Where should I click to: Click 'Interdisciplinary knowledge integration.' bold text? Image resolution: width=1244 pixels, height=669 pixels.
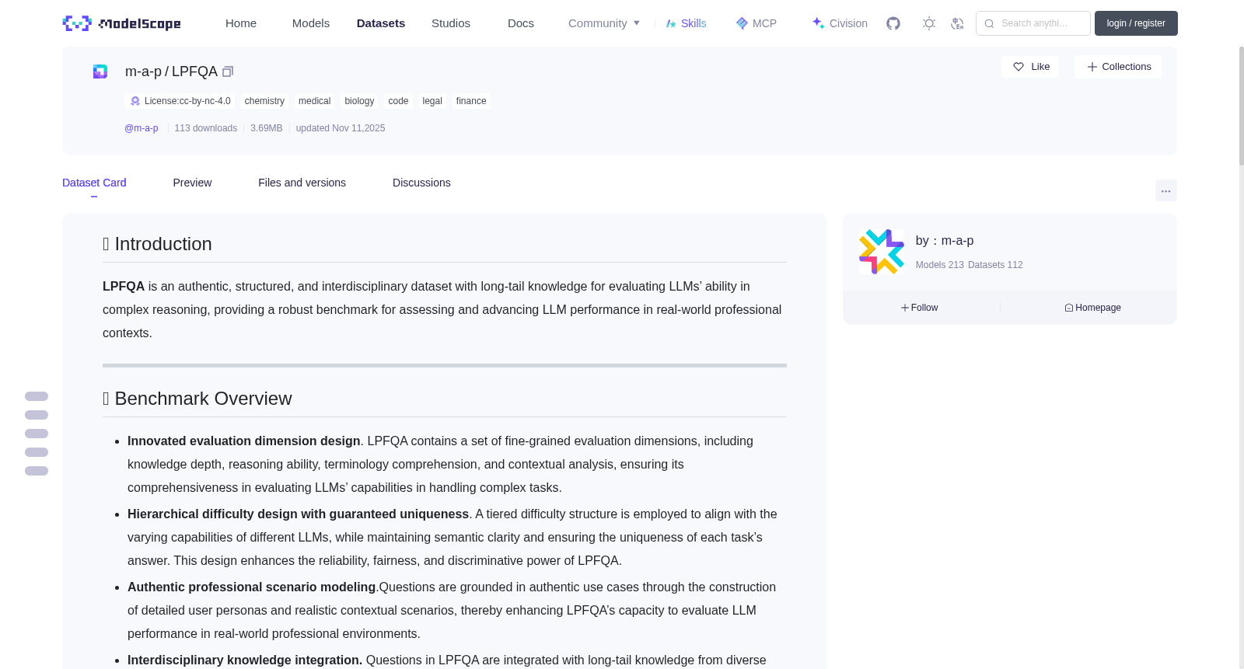click(x=245, y=660)
